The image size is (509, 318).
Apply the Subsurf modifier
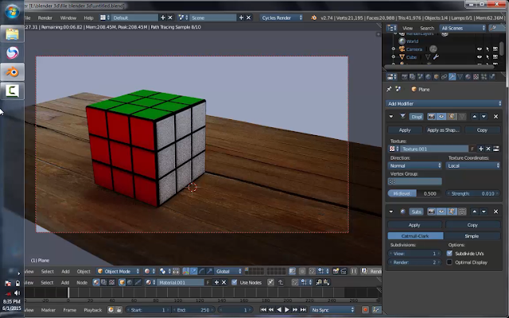[x=414, y=225]
